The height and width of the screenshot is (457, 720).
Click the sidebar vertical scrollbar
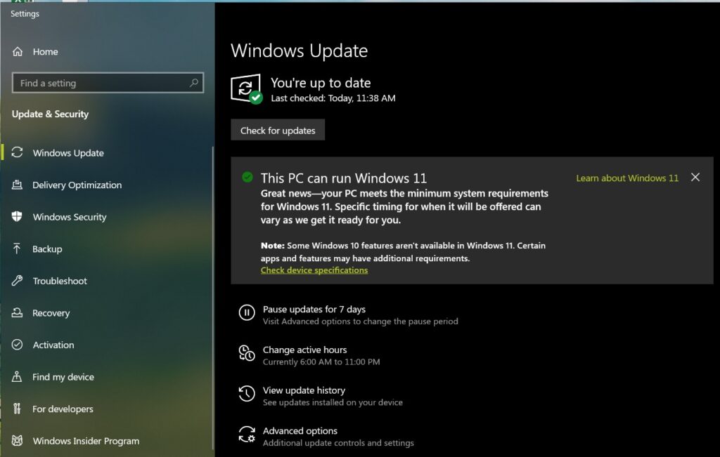pos(212,298)
